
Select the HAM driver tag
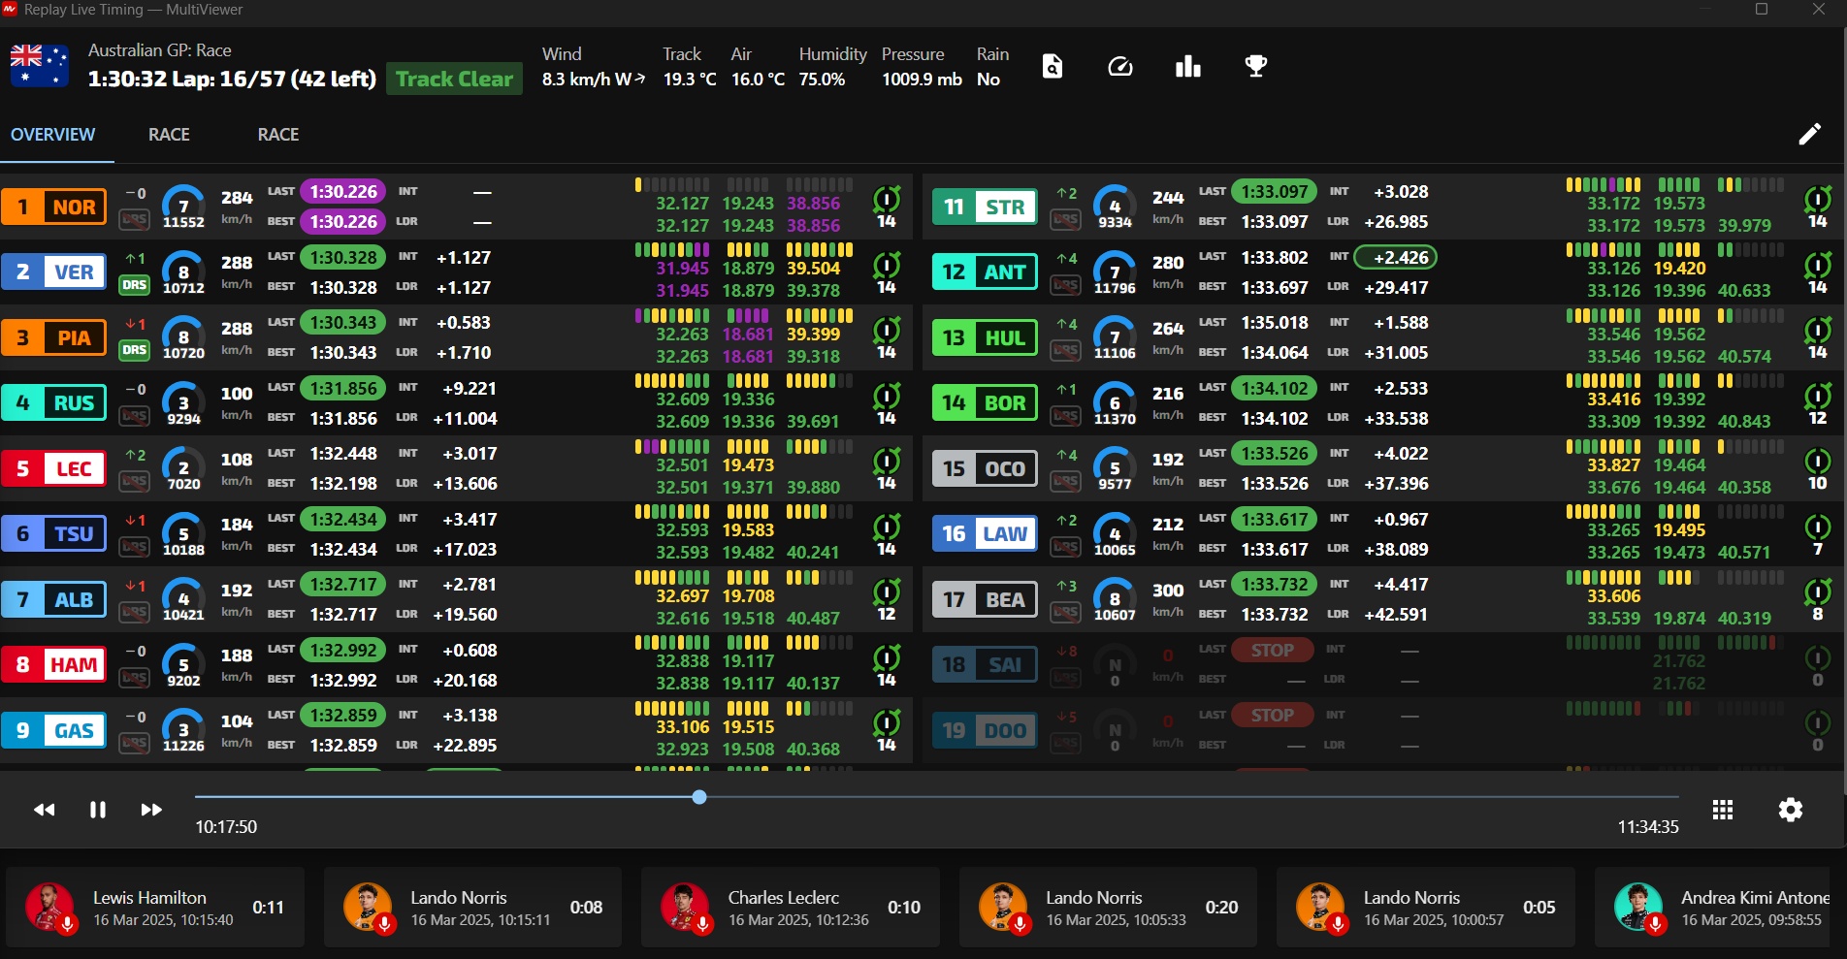(x=54, y=664)
